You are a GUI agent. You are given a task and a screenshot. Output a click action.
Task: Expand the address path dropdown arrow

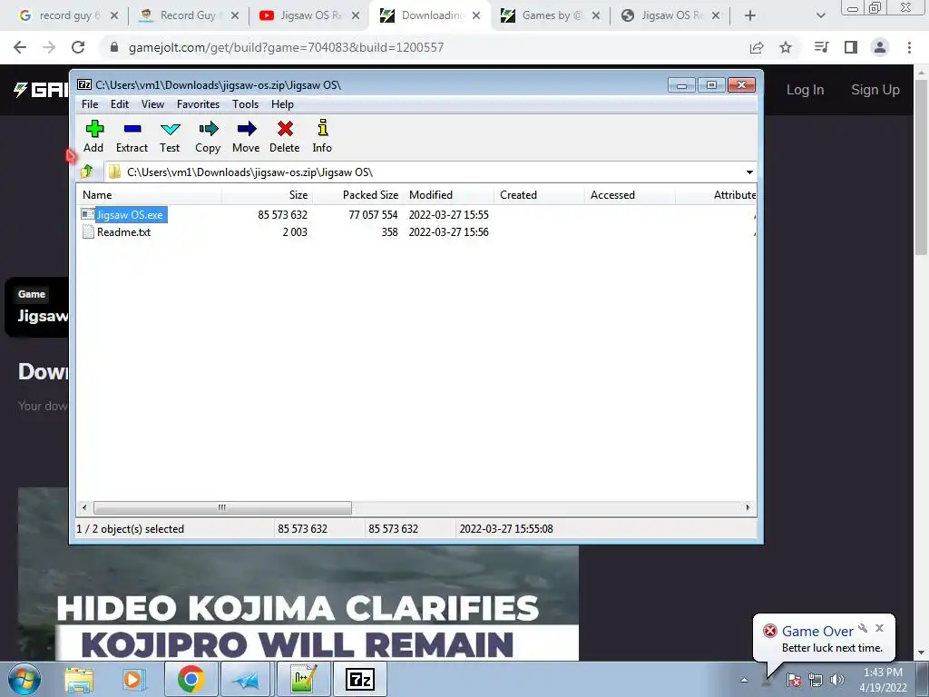[749, 172]
